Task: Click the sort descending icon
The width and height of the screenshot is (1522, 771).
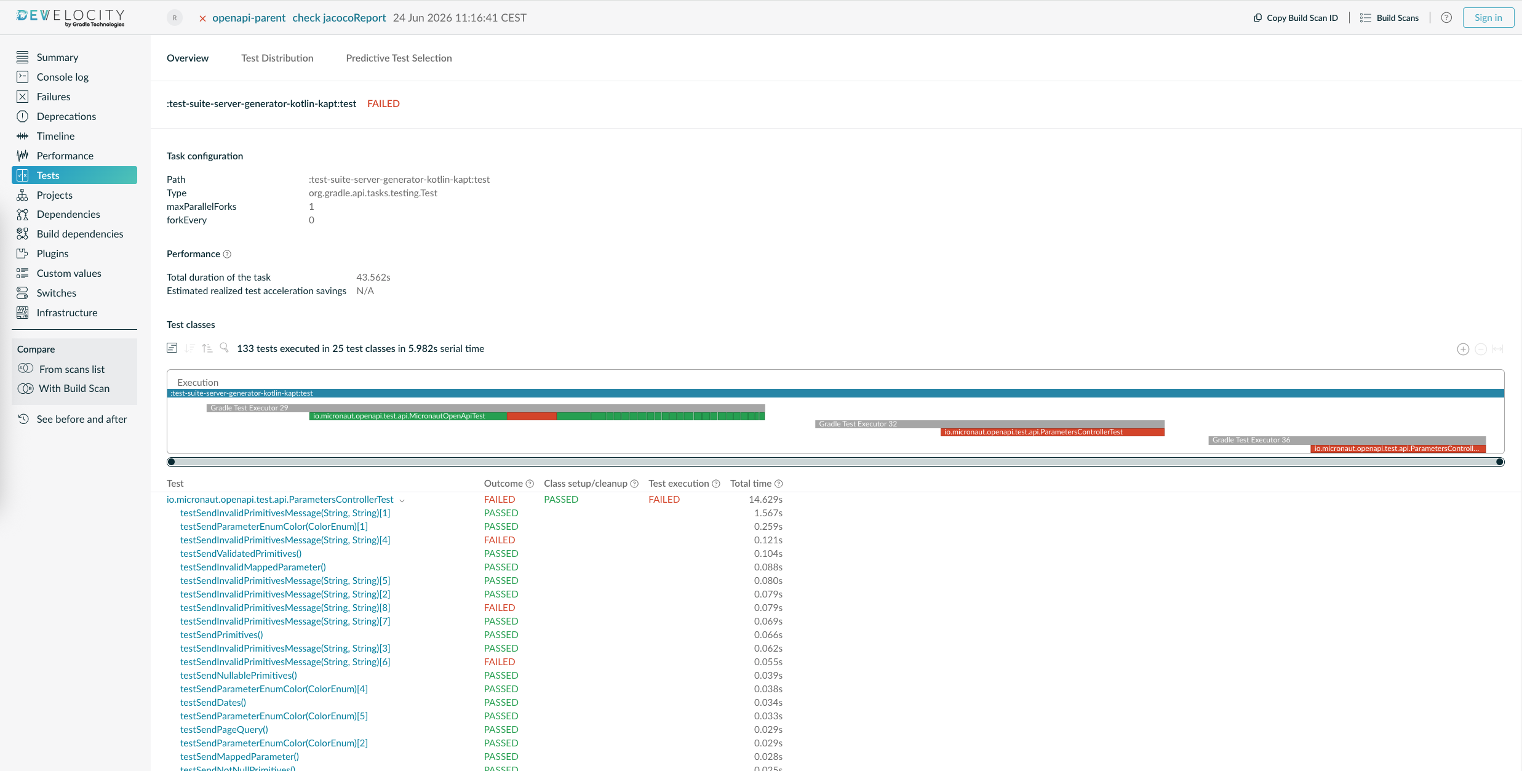Action: (x=189, y=348)
